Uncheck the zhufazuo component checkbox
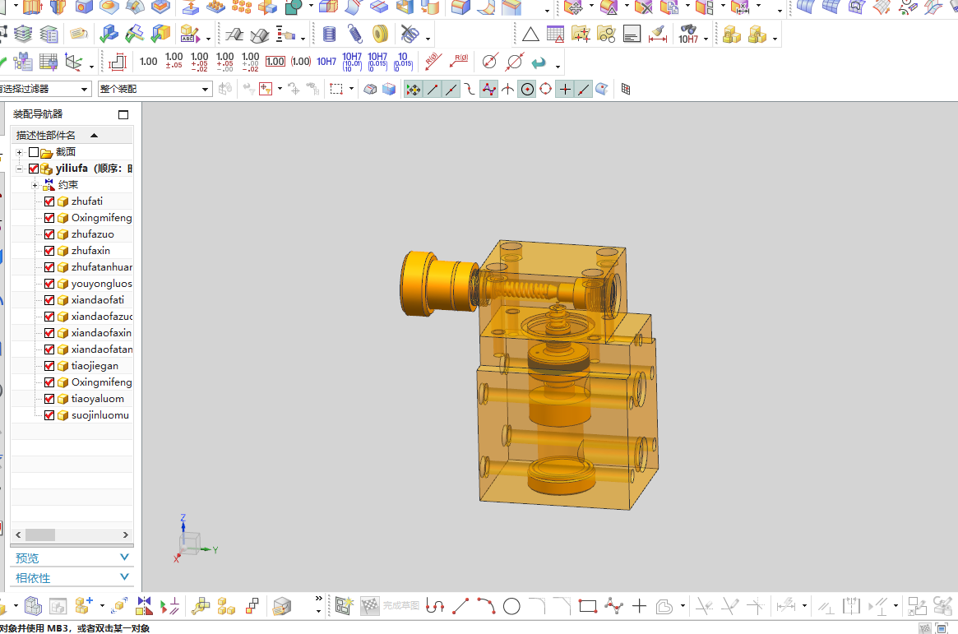 [x=49, y=234]
